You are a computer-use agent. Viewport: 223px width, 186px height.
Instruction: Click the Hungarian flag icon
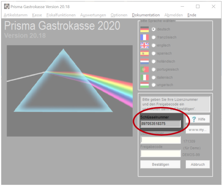pos(145,85)
